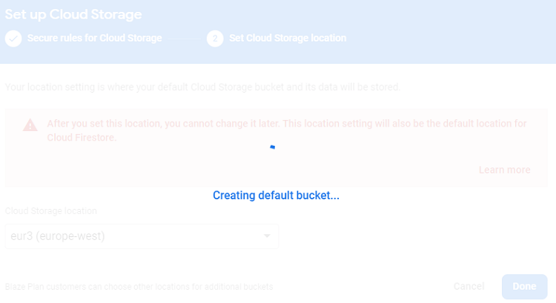Go to Secure rules for Cloud Storage step
Viewport: 556px width, 303px height.
tap(95, 39)
